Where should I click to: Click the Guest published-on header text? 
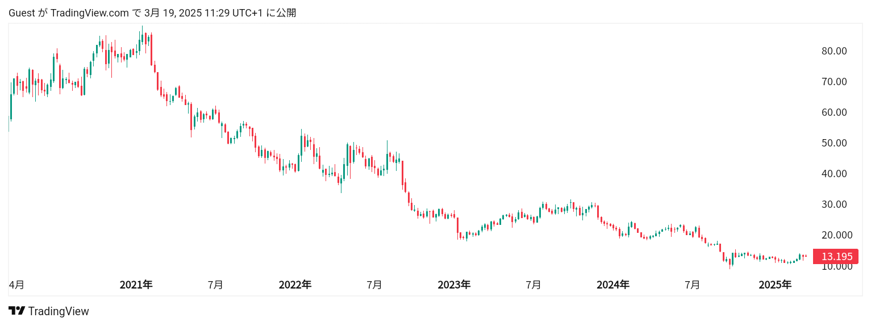coord(152,12)
